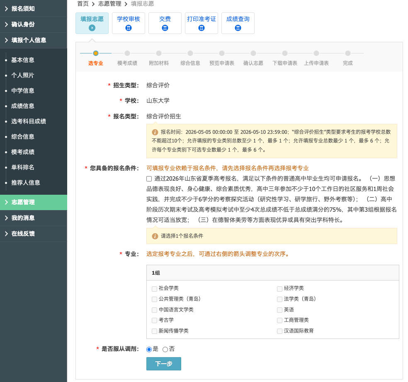Click info icon beside 请选择1个报名条件
408x382 pixels.
click(155, 236)
